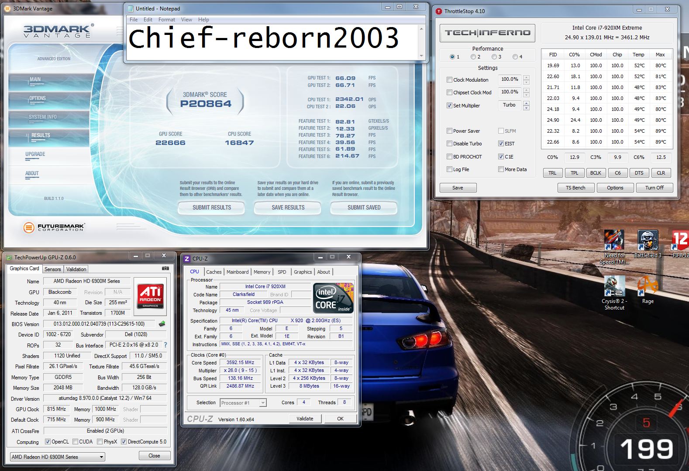Take GPU-Z screenshot with camera icon
Image resolution: width=689 pixels, height=471 pixels.
(x=165, y=268)
